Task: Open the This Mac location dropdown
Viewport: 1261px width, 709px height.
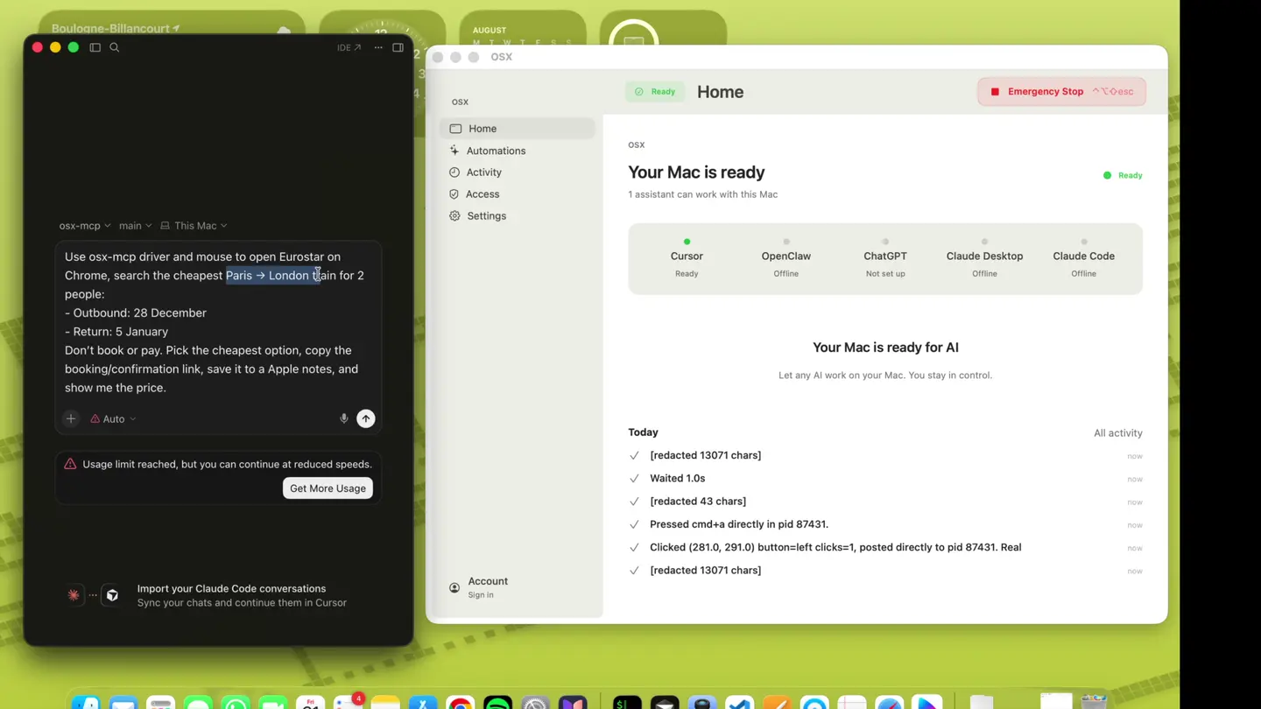Action: pyautogui.click(x=194, y=225)
